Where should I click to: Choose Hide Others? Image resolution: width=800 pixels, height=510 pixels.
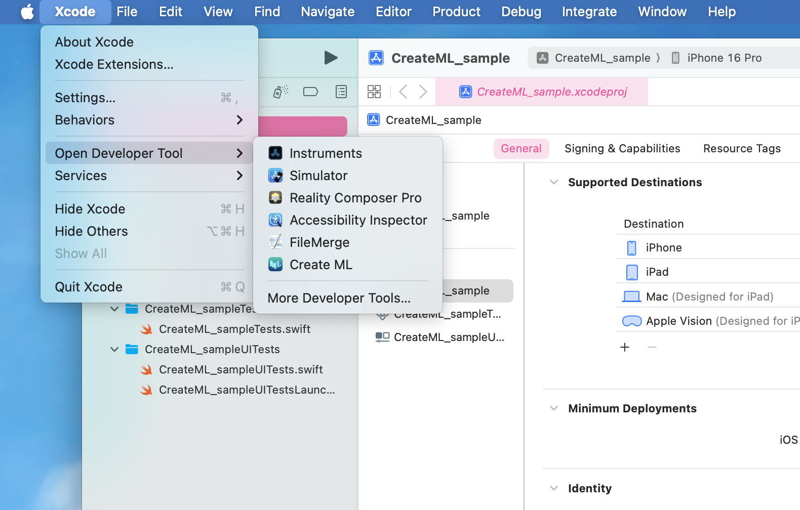[x=149, y=231]
